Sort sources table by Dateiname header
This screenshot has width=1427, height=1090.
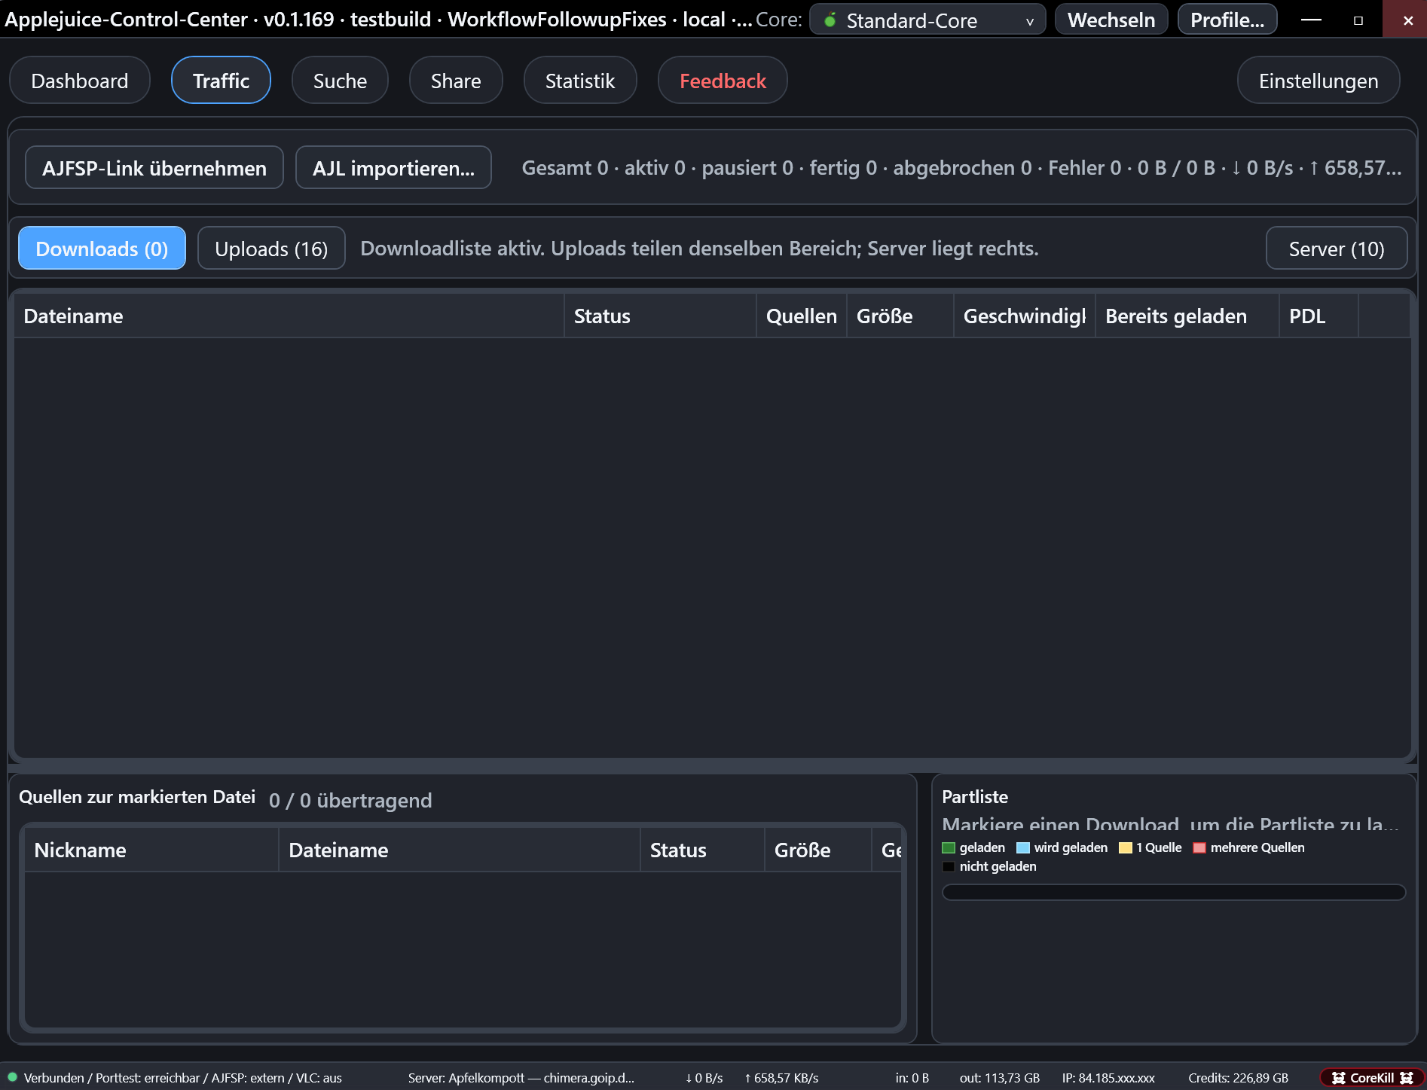click(x=460, y=850)
